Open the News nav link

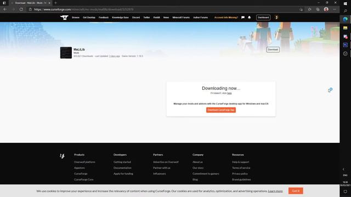(166, 18)
